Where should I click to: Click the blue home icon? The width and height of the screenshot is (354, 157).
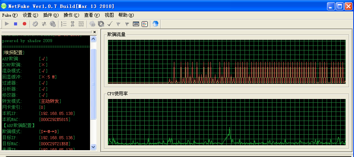[x=156, y=24]
